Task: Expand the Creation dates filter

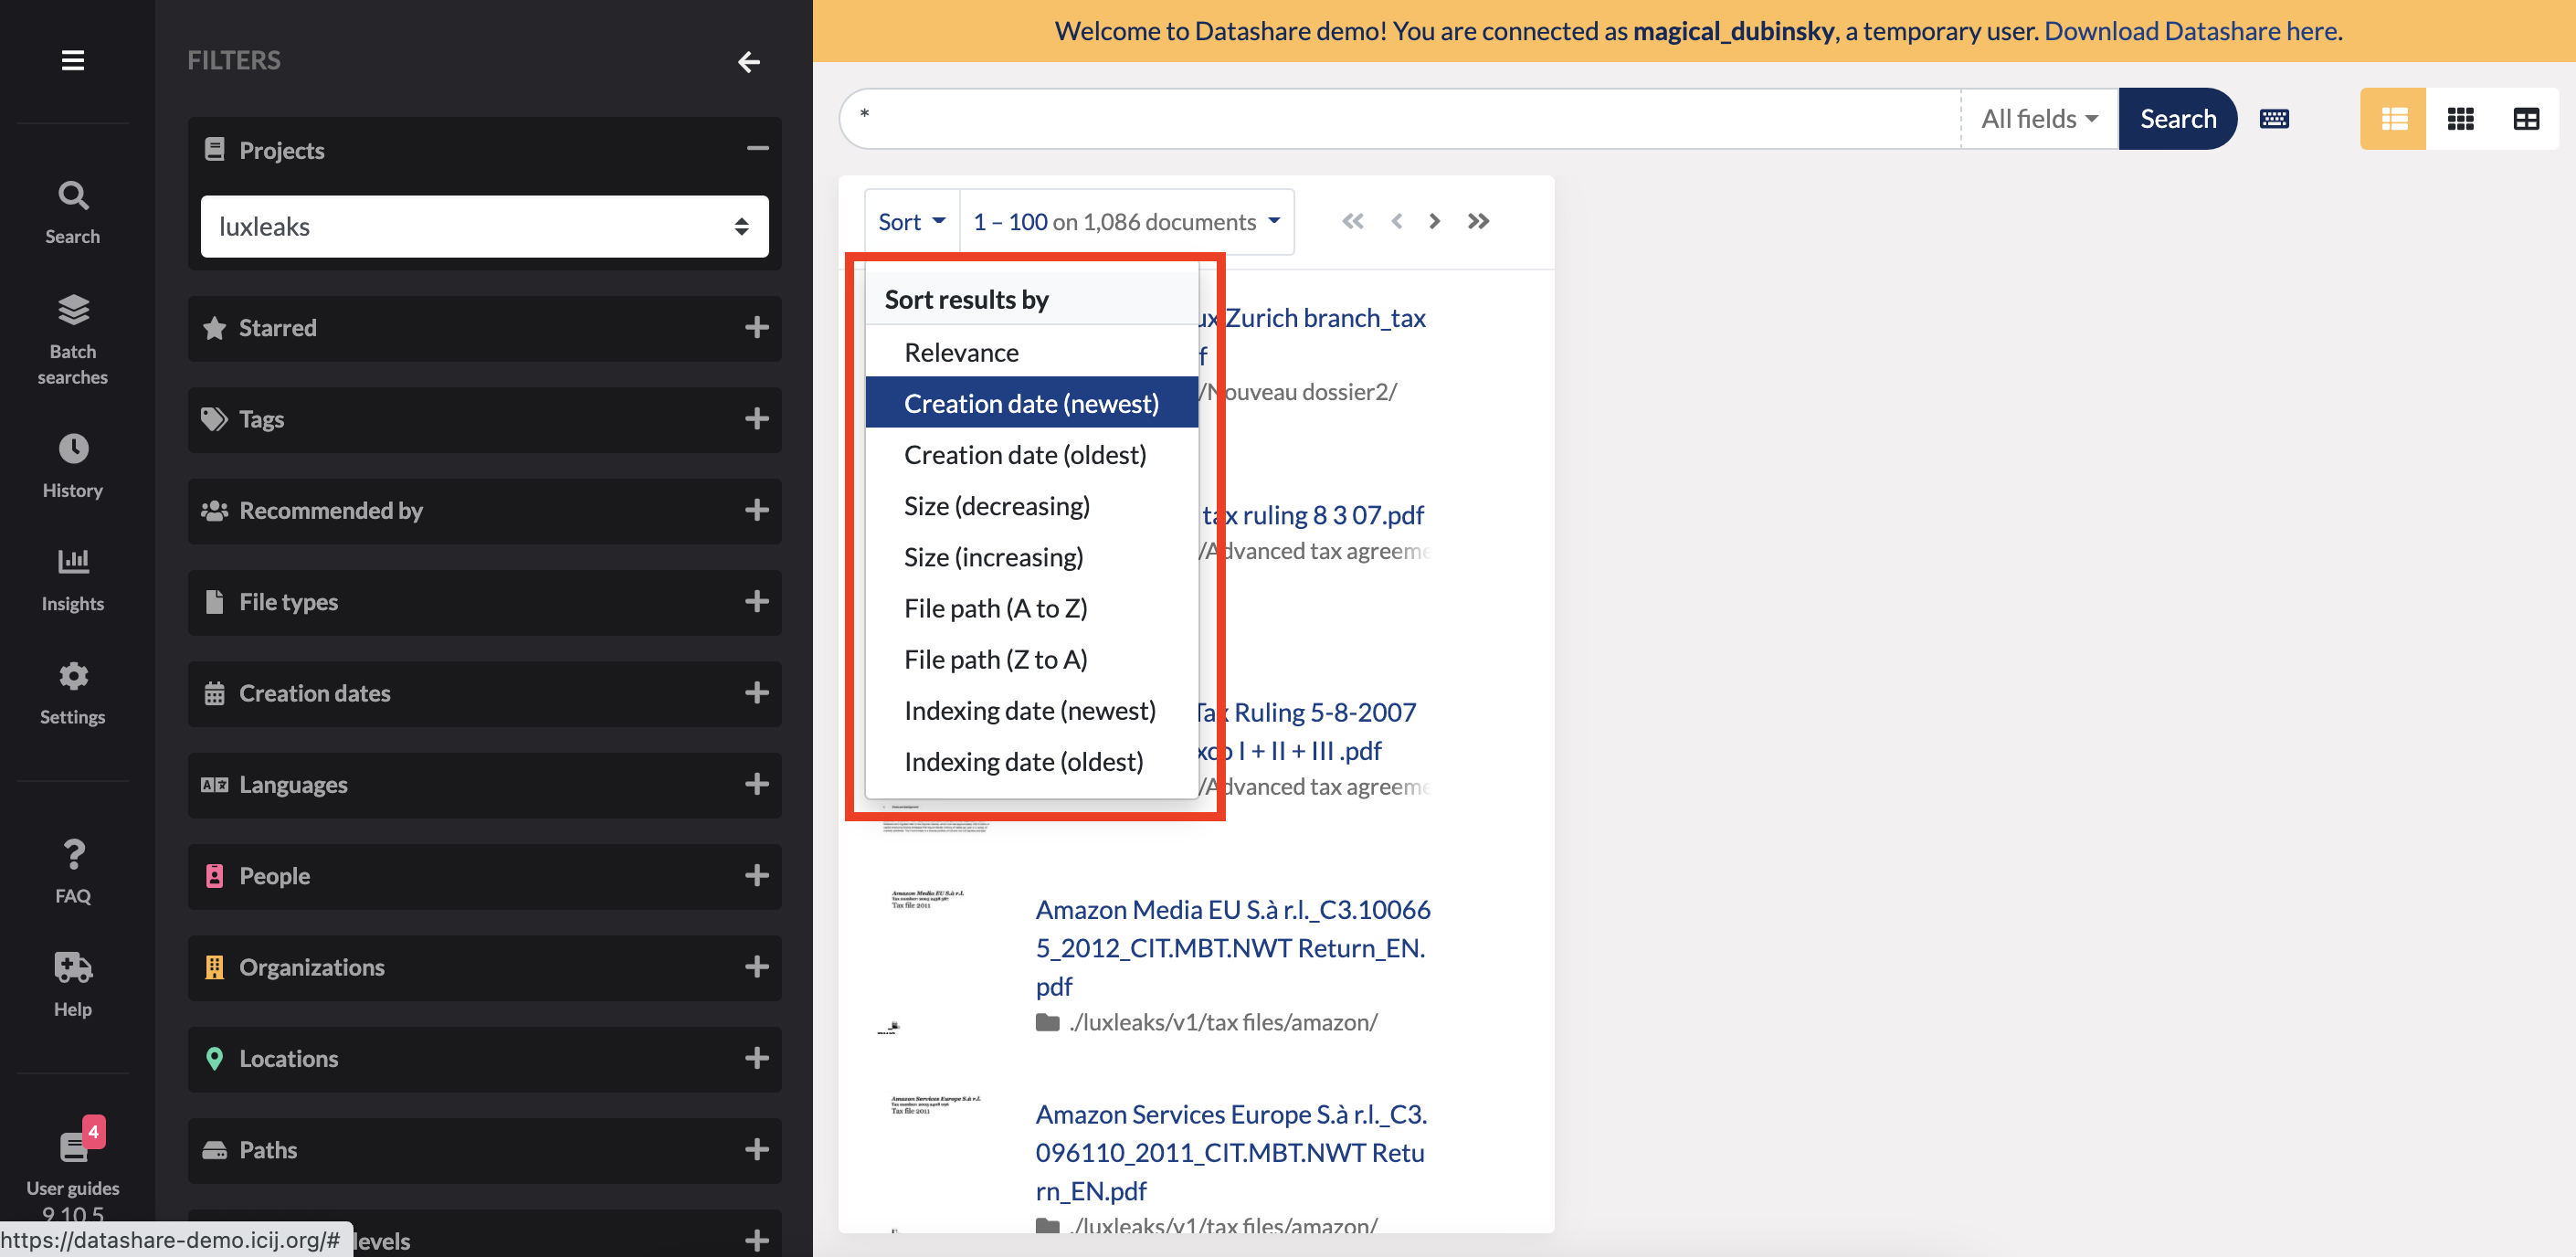Action: [x=757, y=692]
